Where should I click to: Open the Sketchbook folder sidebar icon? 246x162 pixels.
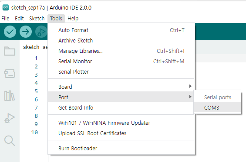click(10, 51)
